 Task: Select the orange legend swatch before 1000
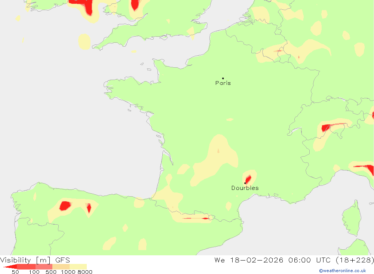[61, 267]
